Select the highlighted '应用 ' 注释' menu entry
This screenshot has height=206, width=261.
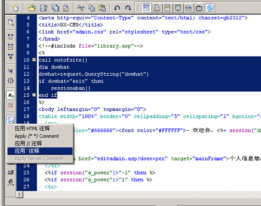[x=40, y=151]
